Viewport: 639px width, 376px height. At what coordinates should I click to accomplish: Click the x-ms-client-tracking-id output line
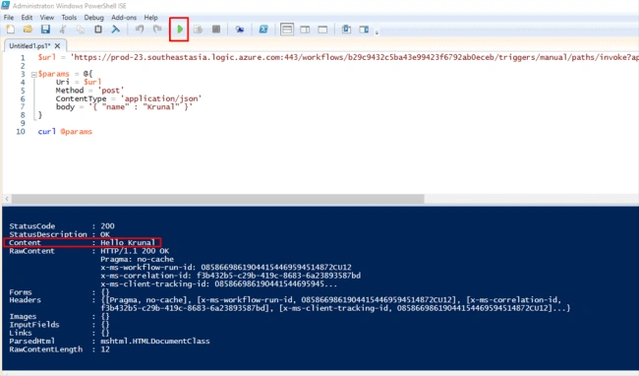tap(219, 284)
